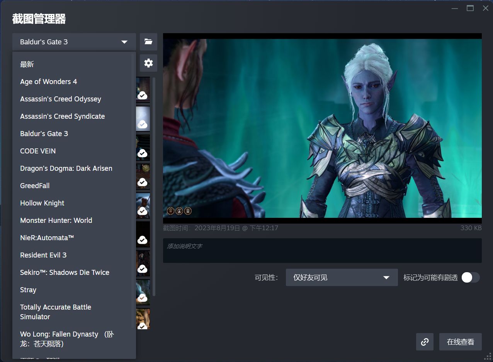Click the large Baldur's Gate 3 screenshot preview

pos(322,128)
